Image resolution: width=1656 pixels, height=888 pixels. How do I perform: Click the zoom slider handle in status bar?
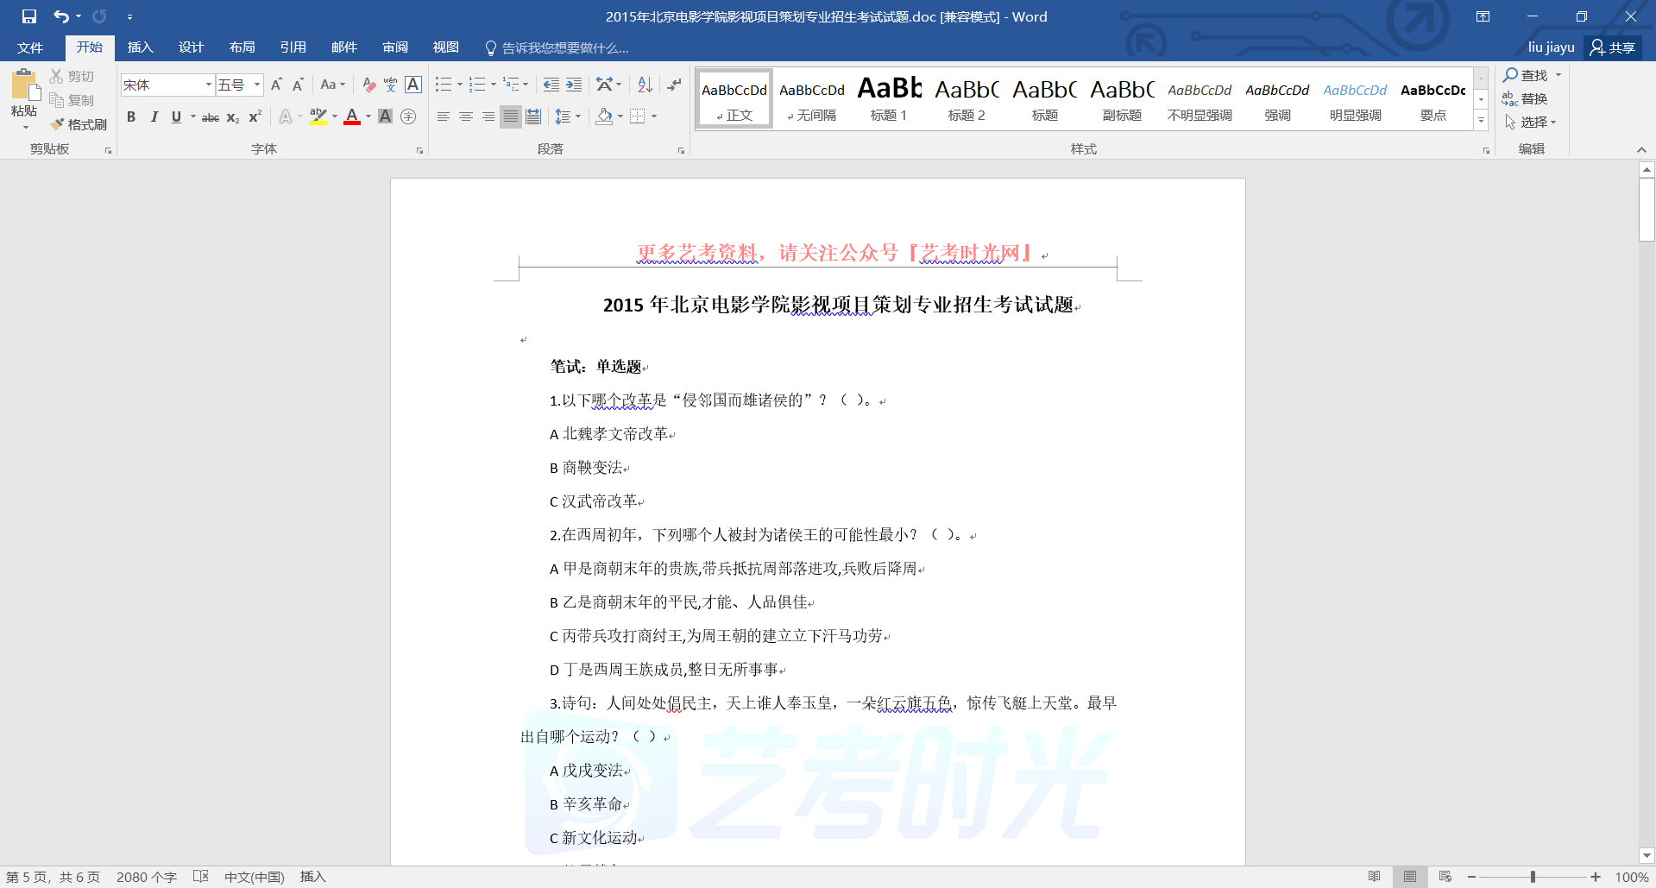[x=1533, y=877]
